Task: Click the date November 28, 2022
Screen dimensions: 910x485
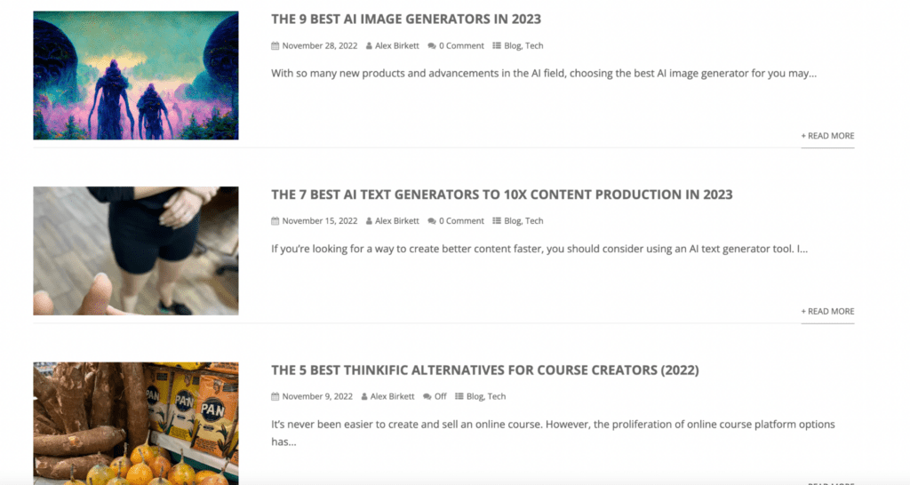Action: [320, 46]
